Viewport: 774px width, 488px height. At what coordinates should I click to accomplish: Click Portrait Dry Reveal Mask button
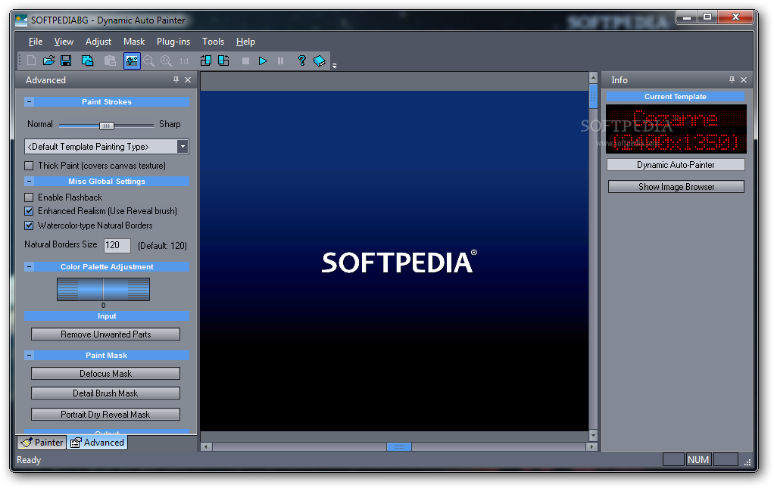pyautogui.click(x=105, y=415)
